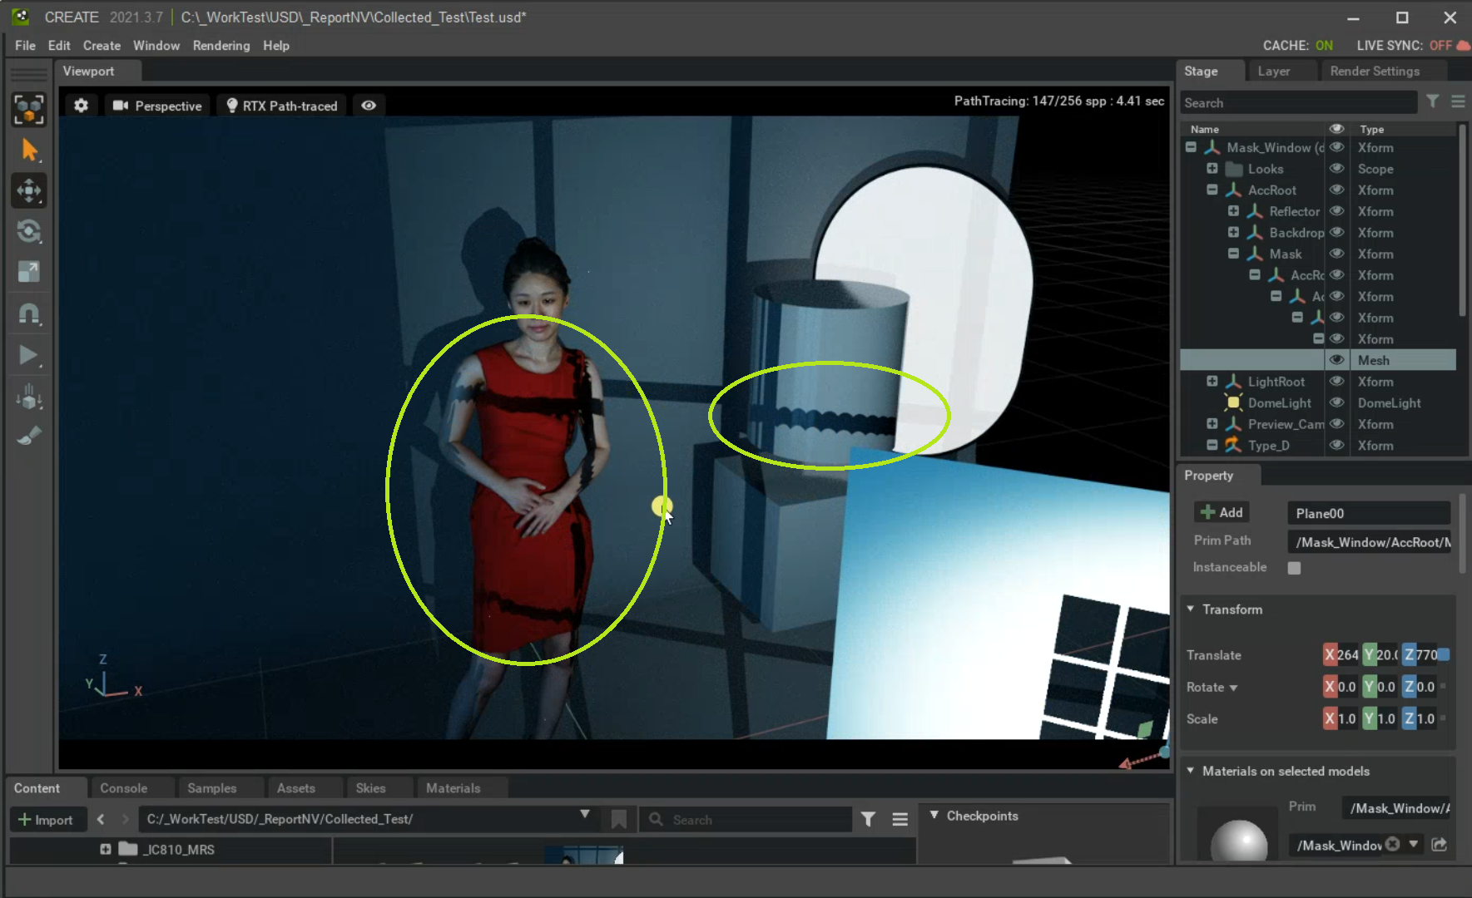Screen dimensions: 1472x898
Task: Click the Add property button
Action: tap(1222, 513)
